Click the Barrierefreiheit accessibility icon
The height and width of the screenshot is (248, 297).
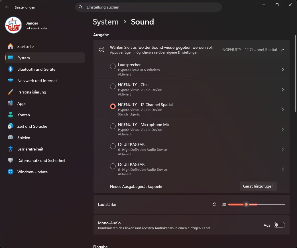pyautogui.click(x=11, y=149)
